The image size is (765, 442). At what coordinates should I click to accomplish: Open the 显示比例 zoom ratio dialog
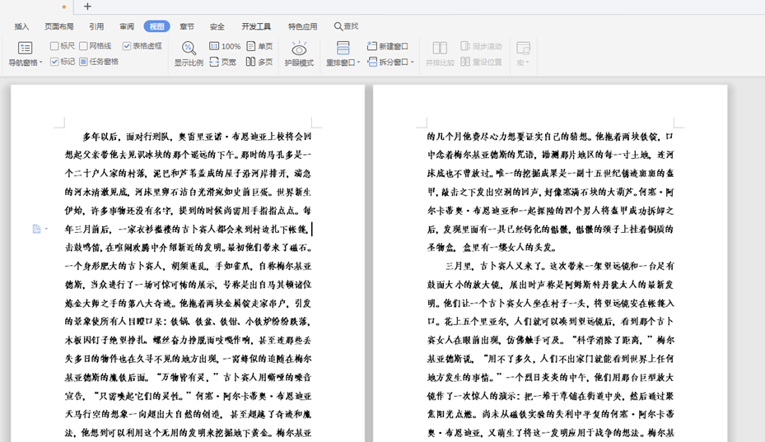(189, 54)
